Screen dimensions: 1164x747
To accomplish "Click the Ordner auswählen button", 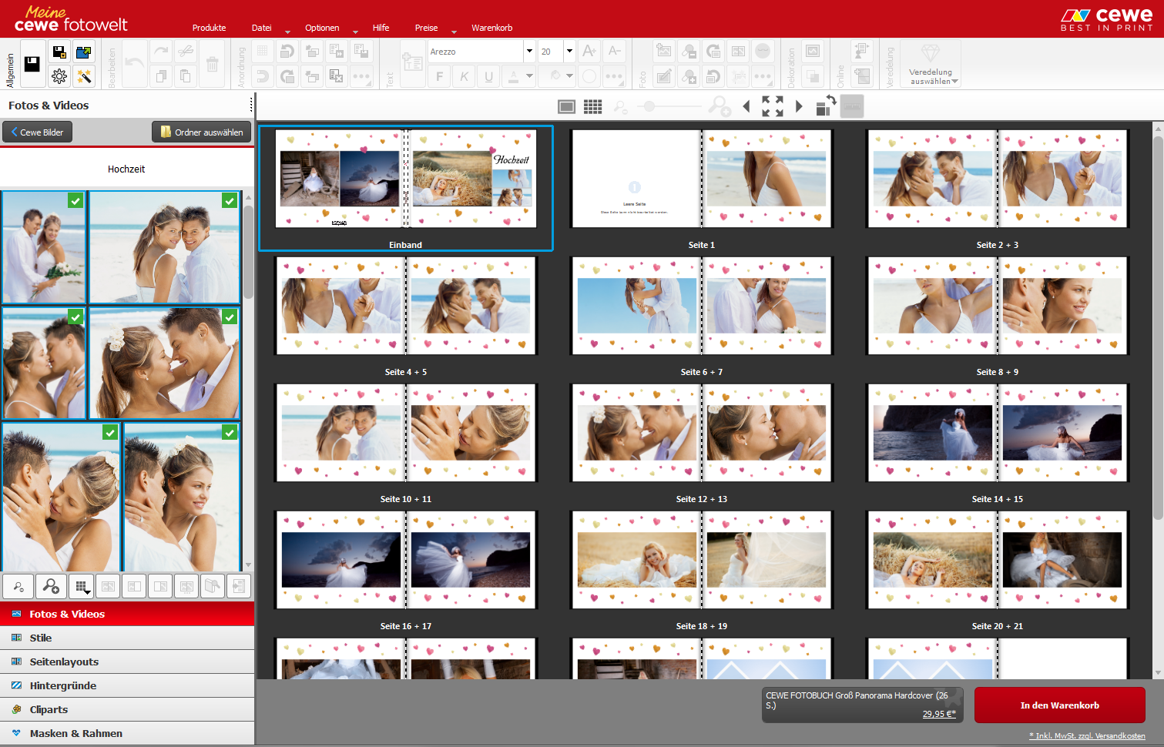I will pyautogui.click(x=201, y=132).
